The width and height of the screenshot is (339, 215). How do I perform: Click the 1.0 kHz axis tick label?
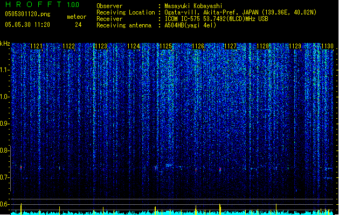pyautogui.click(x=4, y=97)
